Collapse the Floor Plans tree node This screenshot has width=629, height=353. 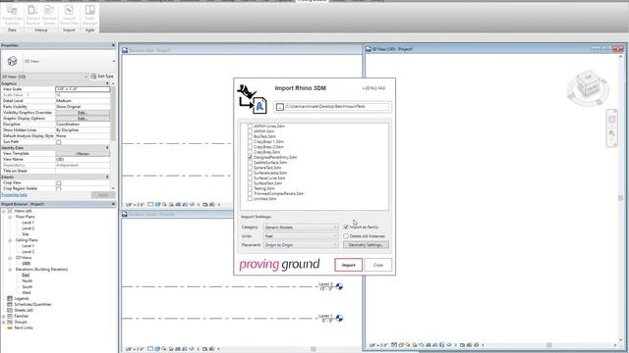(x=10, y=217)
